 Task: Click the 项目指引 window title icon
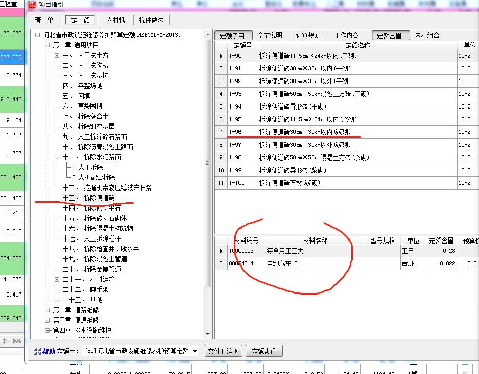[x=32, y=4]
